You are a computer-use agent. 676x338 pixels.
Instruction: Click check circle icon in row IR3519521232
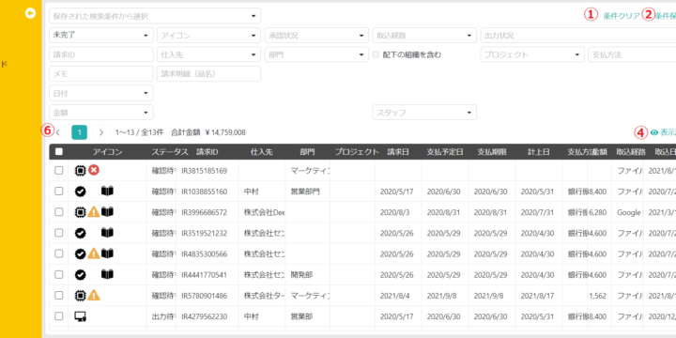[x=80, y=233]
